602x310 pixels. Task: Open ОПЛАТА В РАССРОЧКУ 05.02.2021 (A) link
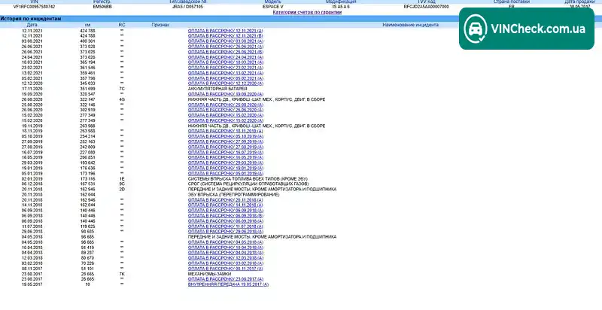click(225, 78)
